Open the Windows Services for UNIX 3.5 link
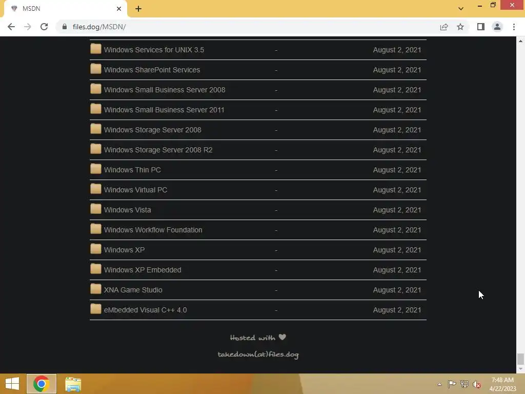525x394 pixels. point(154,50)
